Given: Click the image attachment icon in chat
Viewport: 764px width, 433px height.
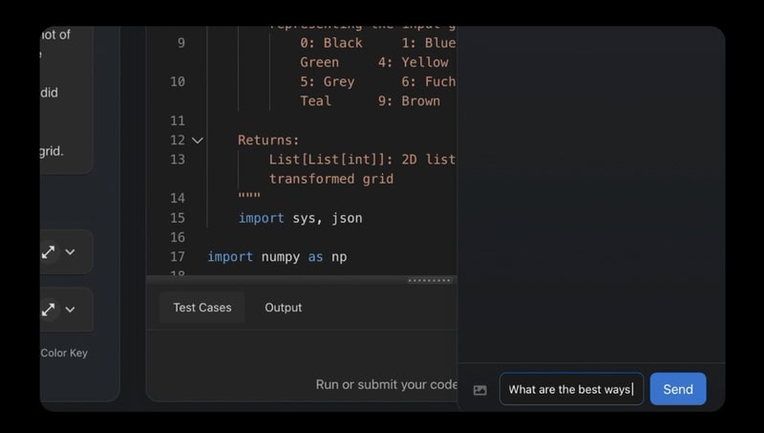Looking at the screenshot, I should [479, 390].
